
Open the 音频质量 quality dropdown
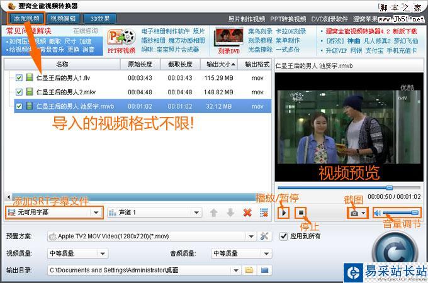242,253
